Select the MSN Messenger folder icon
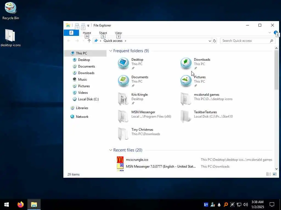This screenshot has height=210, width=281. [123, 116]
